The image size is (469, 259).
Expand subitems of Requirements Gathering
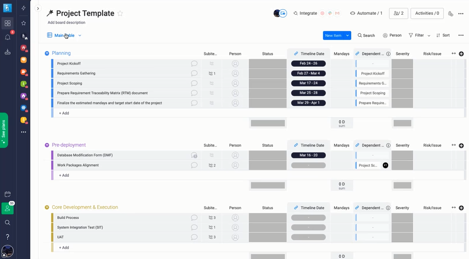click(x=212, y=73)
